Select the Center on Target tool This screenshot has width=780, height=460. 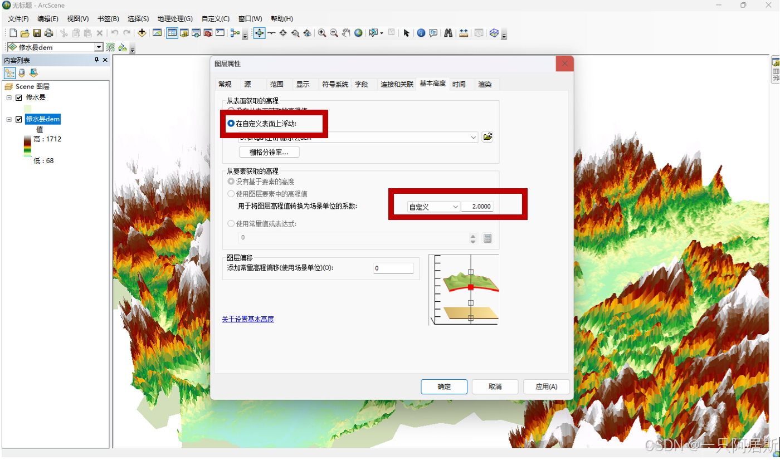coord(283,33)
